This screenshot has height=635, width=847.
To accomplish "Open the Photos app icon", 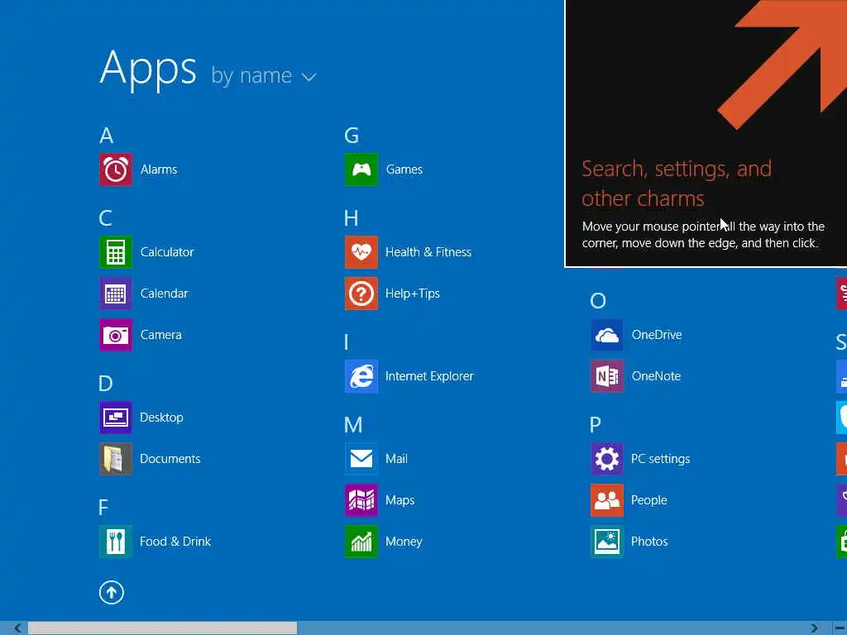I will [x=607, y=541].
